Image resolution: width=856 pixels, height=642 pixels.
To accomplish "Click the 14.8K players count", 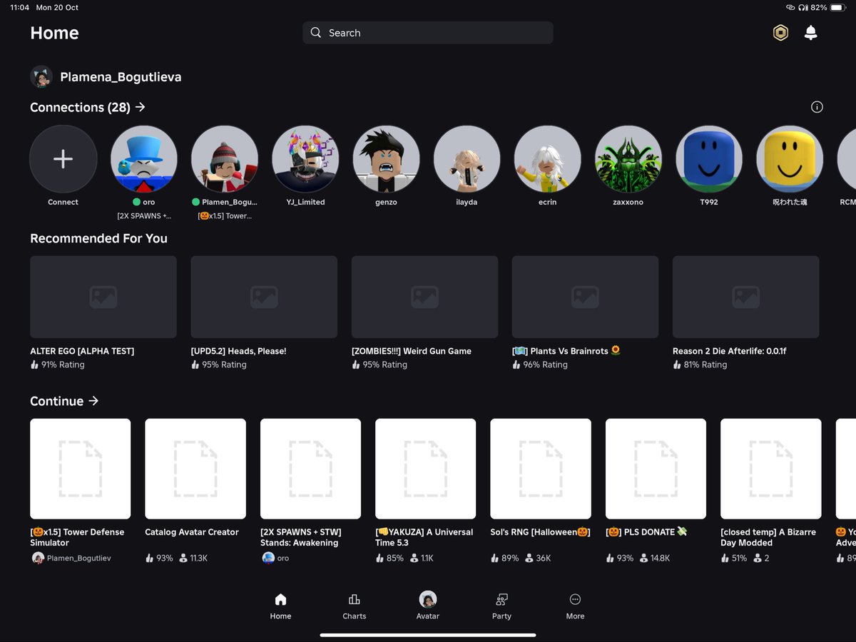I will [x=660, y=558].
